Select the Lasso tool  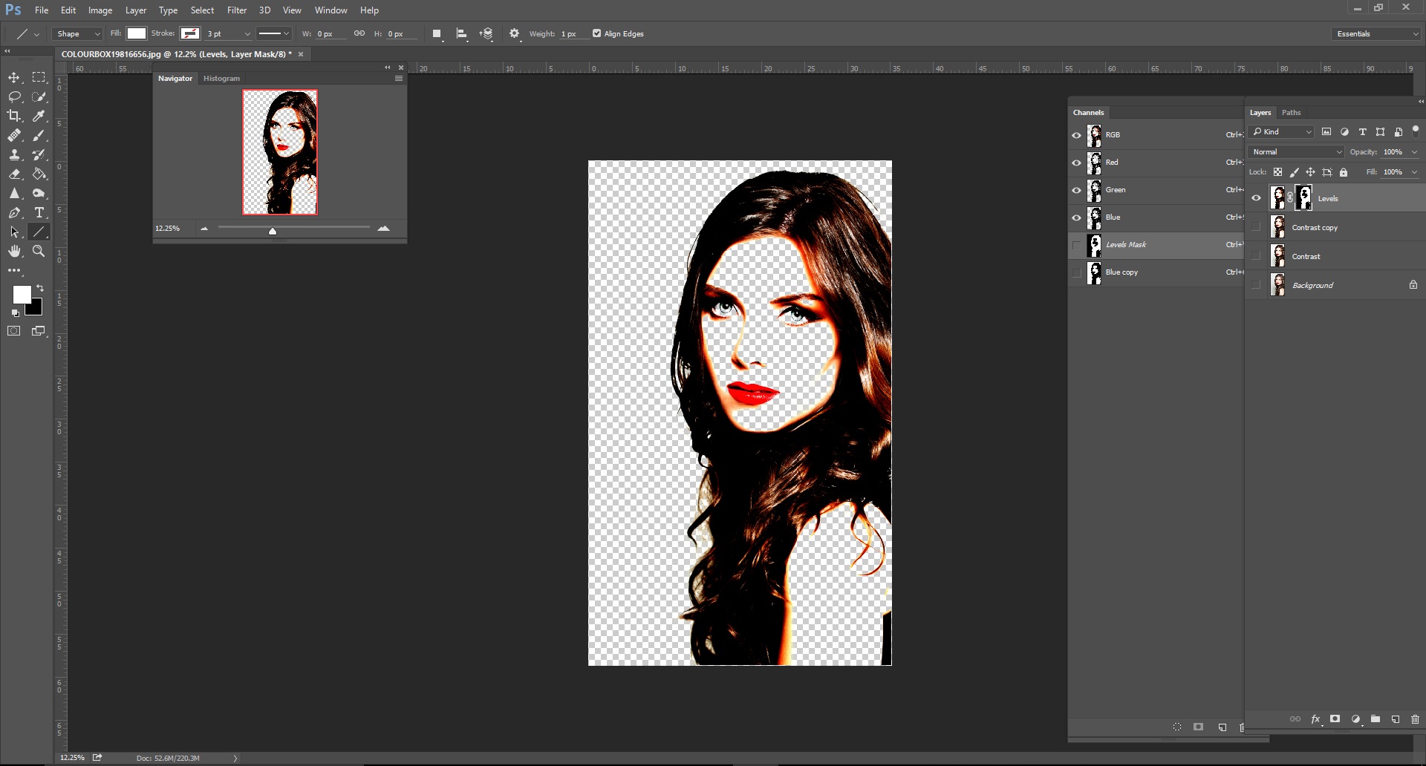[x=14, y=97]
